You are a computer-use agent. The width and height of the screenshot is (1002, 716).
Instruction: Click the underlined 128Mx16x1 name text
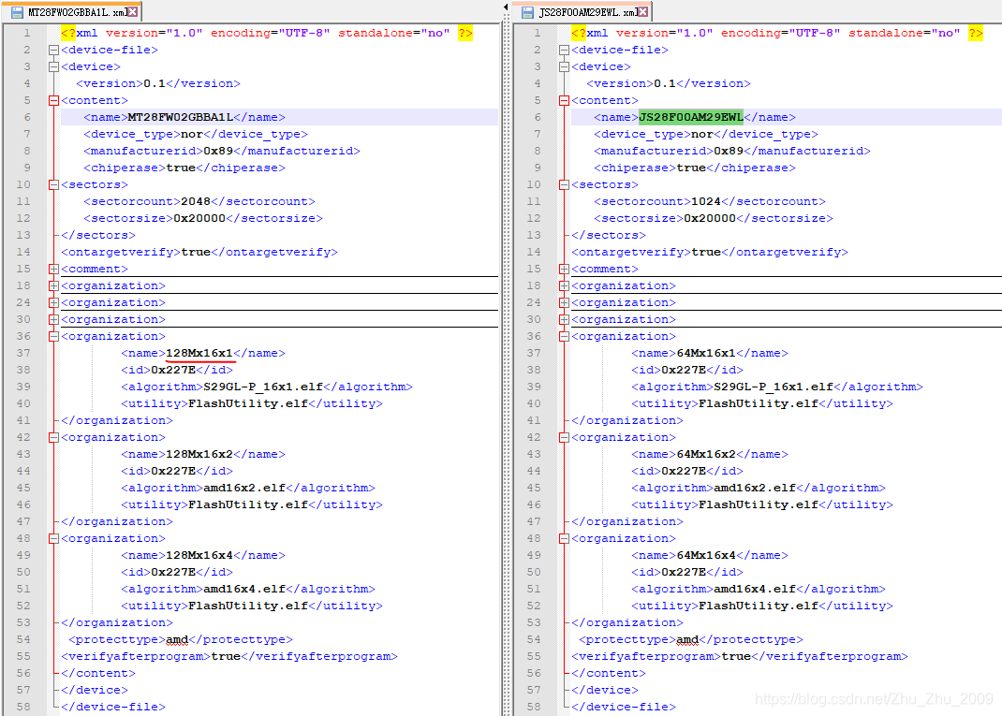(200, 353)
